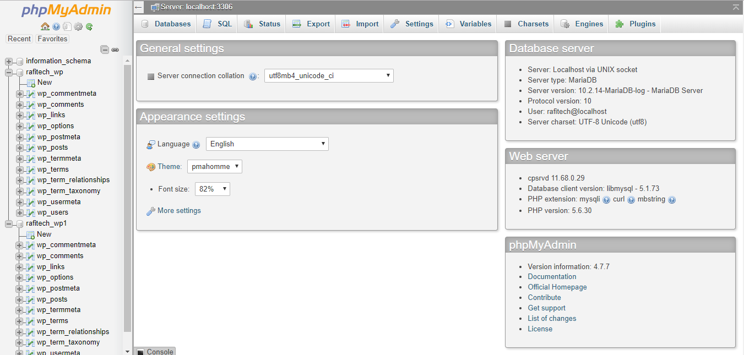
Task: Click the Get support link
Action: tap(546, 308)
